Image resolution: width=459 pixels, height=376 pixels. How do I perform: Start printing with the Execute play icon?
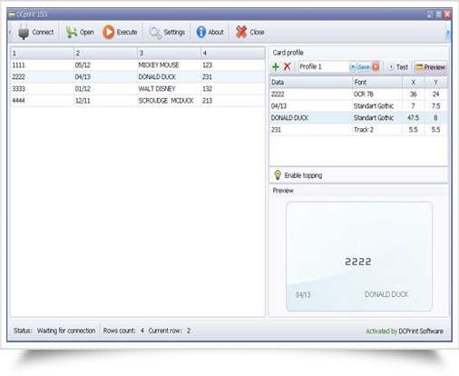click(109, 32)
